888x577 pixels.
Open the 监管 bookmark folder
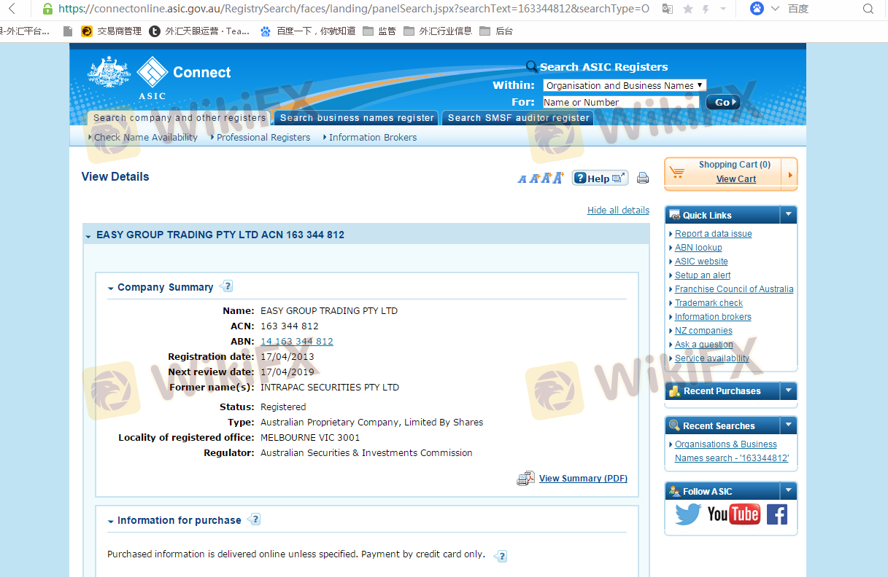pos(379,31)
